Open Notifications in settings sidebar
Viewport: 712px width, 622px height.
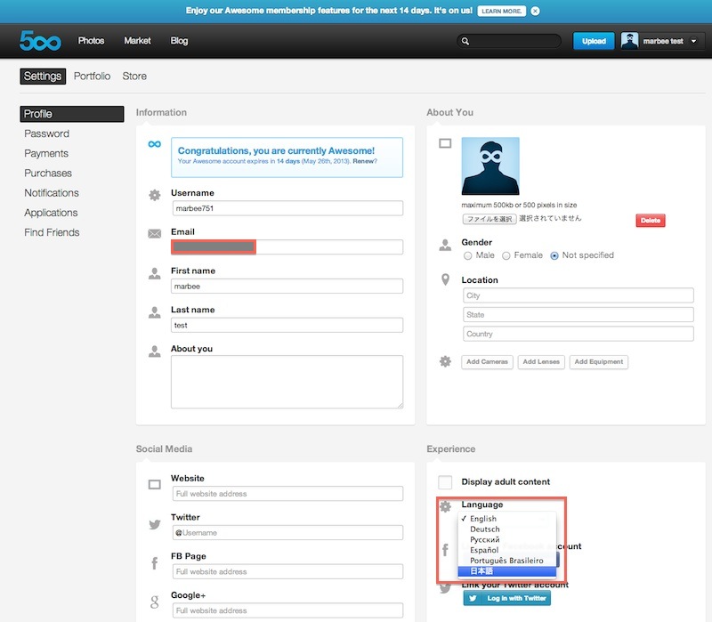point(52,193)
